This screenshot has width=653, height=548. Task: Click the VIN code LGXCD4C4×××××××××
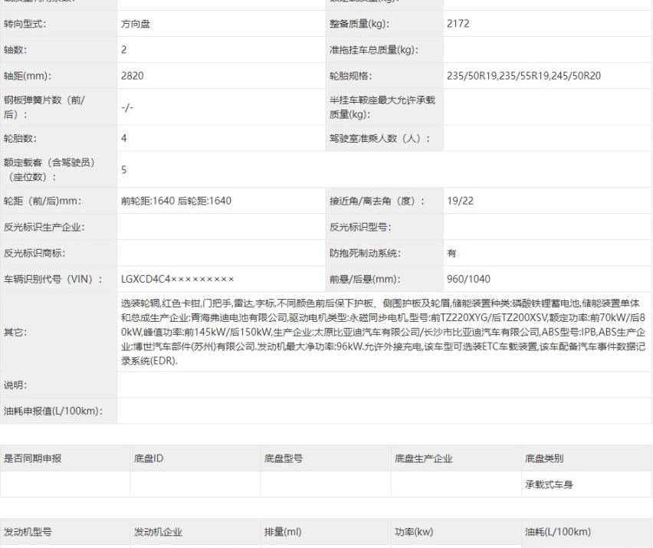pos(177,279)
